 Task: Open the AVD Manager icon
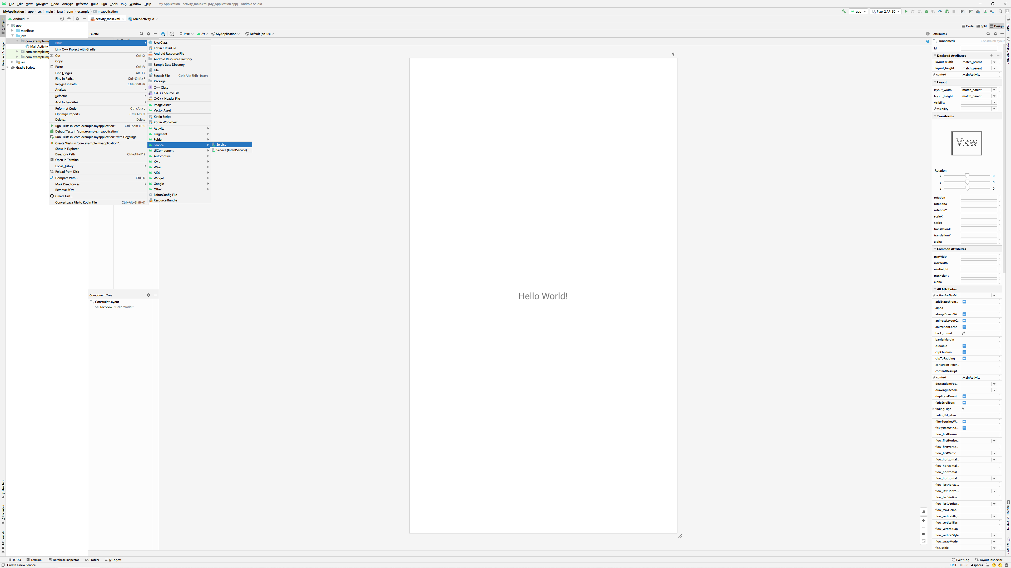click(x=985, y=11)
